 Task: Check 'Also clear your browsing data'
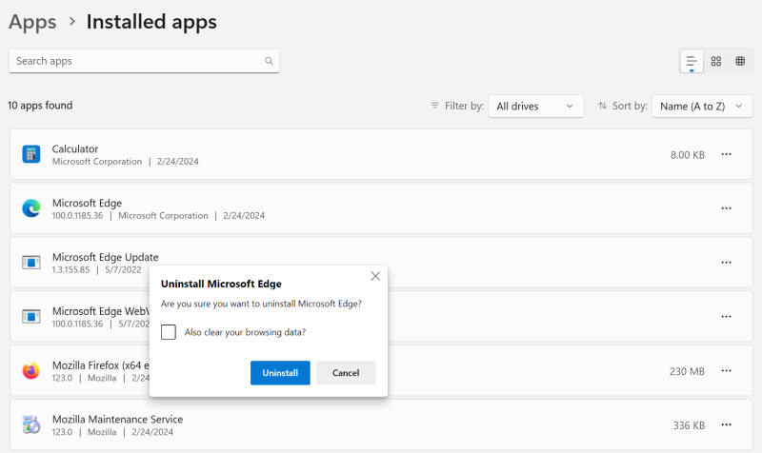169,332
